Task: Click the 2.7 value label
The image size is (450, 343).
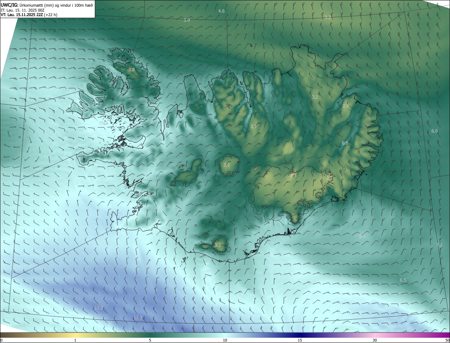Action: (329, 178)
